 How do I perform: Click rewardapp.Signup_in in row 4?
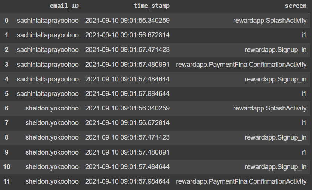pyautogui.click(x=276, y=79)
